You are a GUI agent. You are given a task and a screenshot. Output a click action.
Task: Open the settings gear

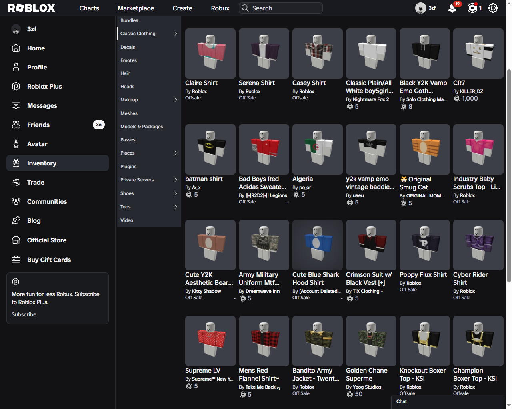(493, 8)
